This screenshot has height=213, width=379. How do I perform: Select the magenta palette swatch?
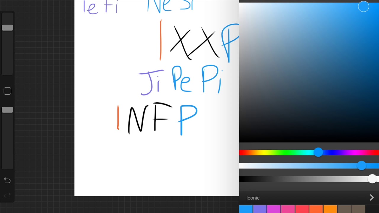tap(274, 209)
